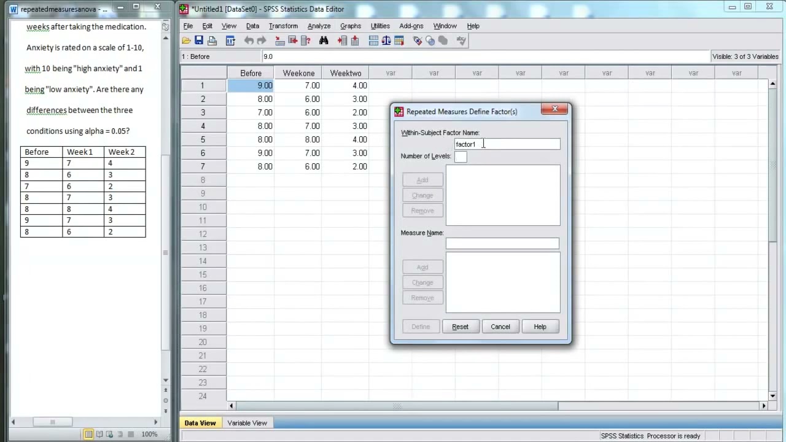Click the Word zoom level 100%
Image resolution: width=786 pixels, height=442 pixels.
(149, 434)
